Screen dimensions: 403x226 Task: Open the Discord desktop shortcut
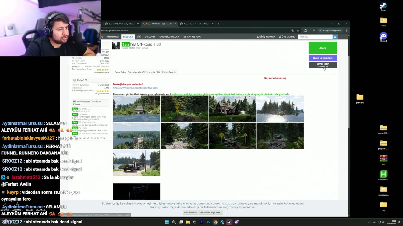click(383, 37)
